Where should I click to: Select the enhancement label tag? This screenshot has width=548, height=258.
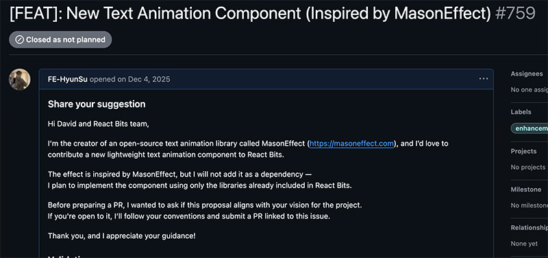pyautogui.click(x=530, y=128)
